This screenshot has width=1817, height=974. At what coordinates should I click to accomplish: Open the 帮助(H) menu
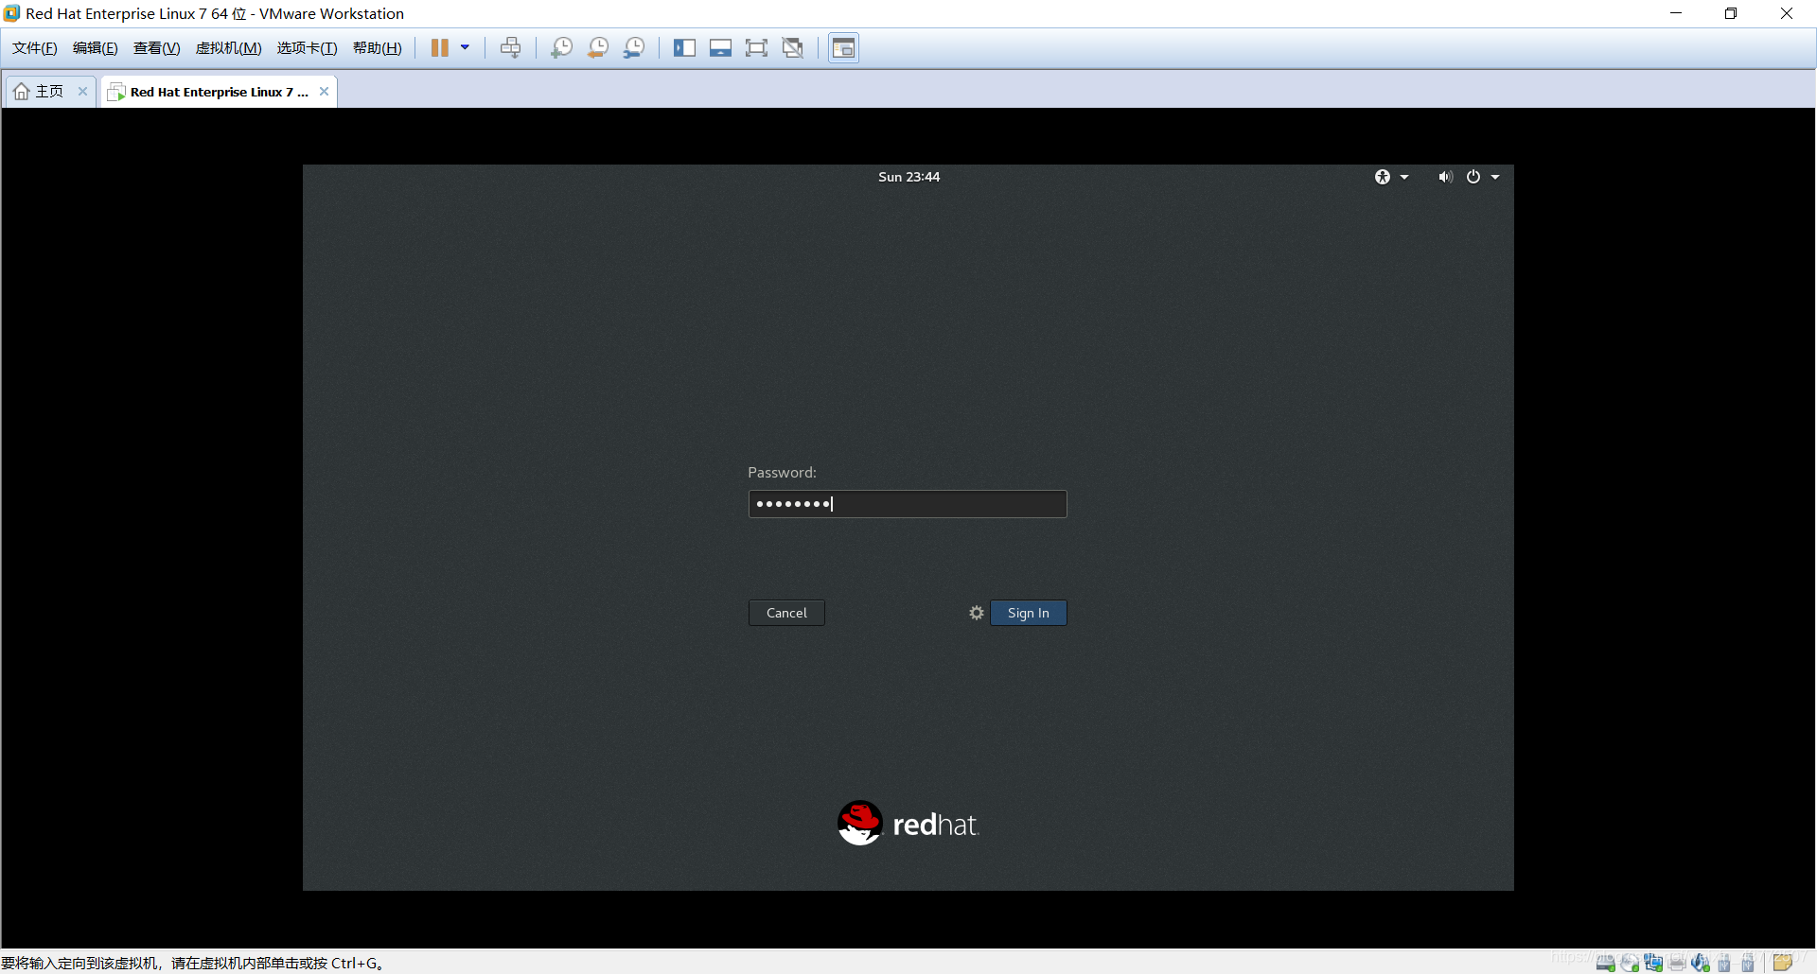pos(378,48)
